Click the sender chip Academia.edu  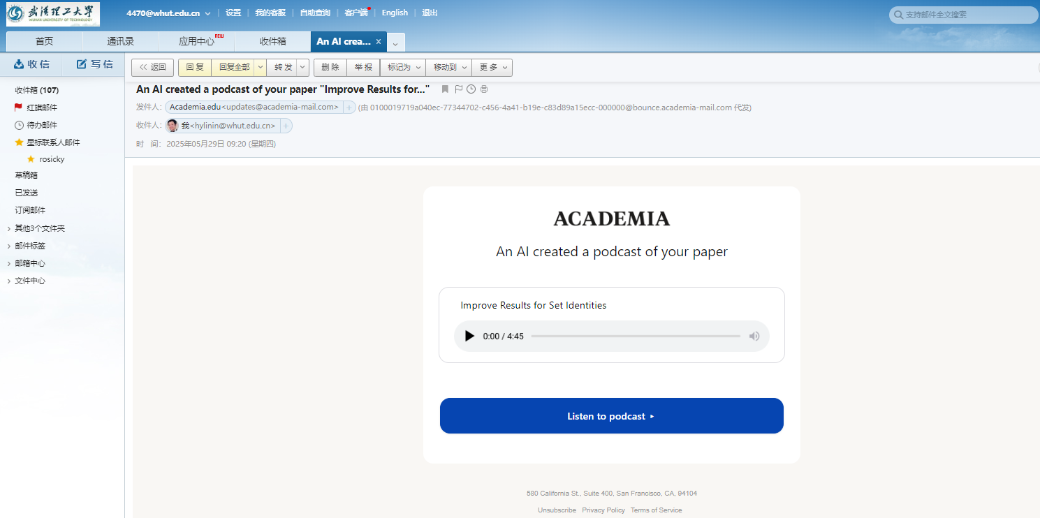click(254, 108)
